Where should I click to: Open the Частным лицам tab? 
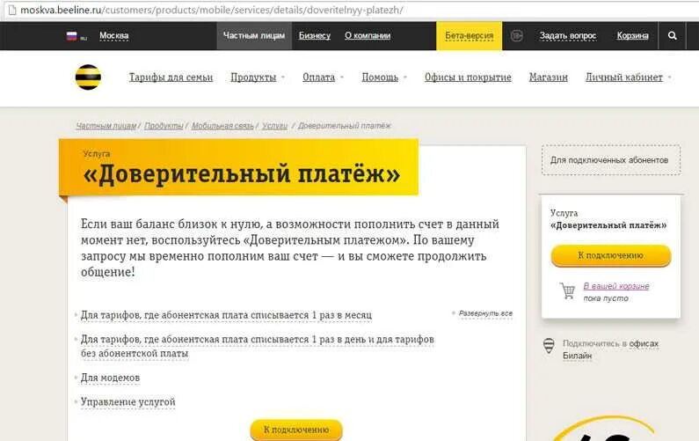pos(254,36)
